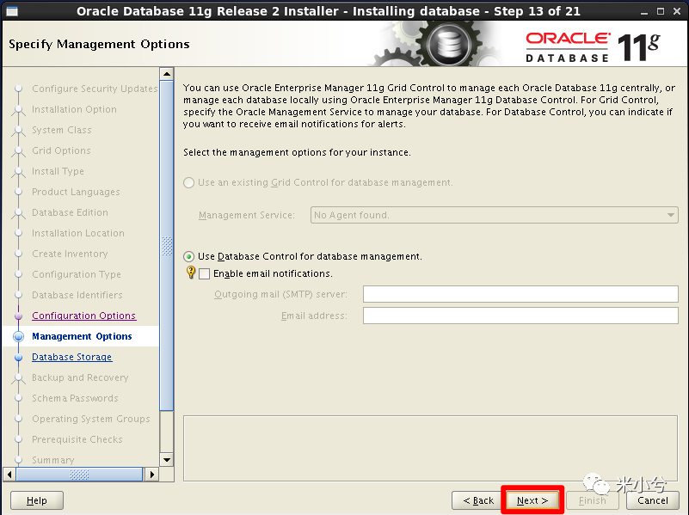Click the Grid Options step node icon
The width and height of the screenshot is (689, 515).
pyautogui.click(x=18, y=151)
